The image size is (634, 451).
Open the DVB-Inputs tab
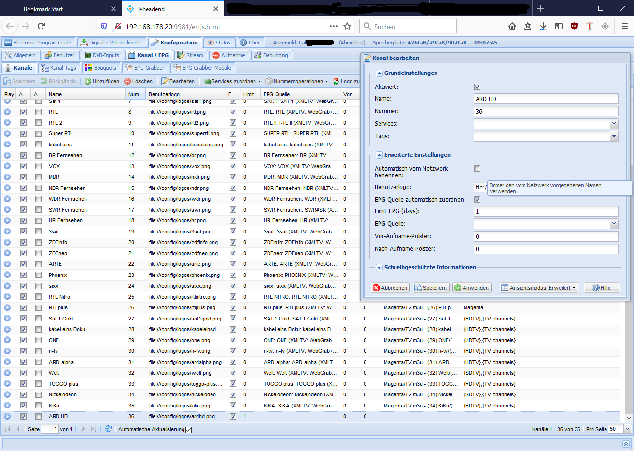click(101, 55)
